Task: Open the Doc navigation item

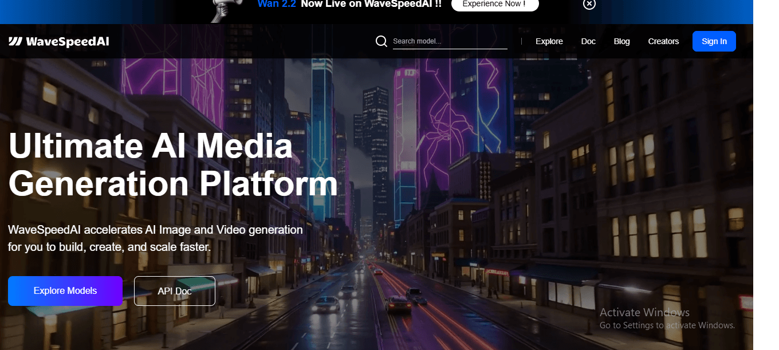Action: (x=588, y=41)
